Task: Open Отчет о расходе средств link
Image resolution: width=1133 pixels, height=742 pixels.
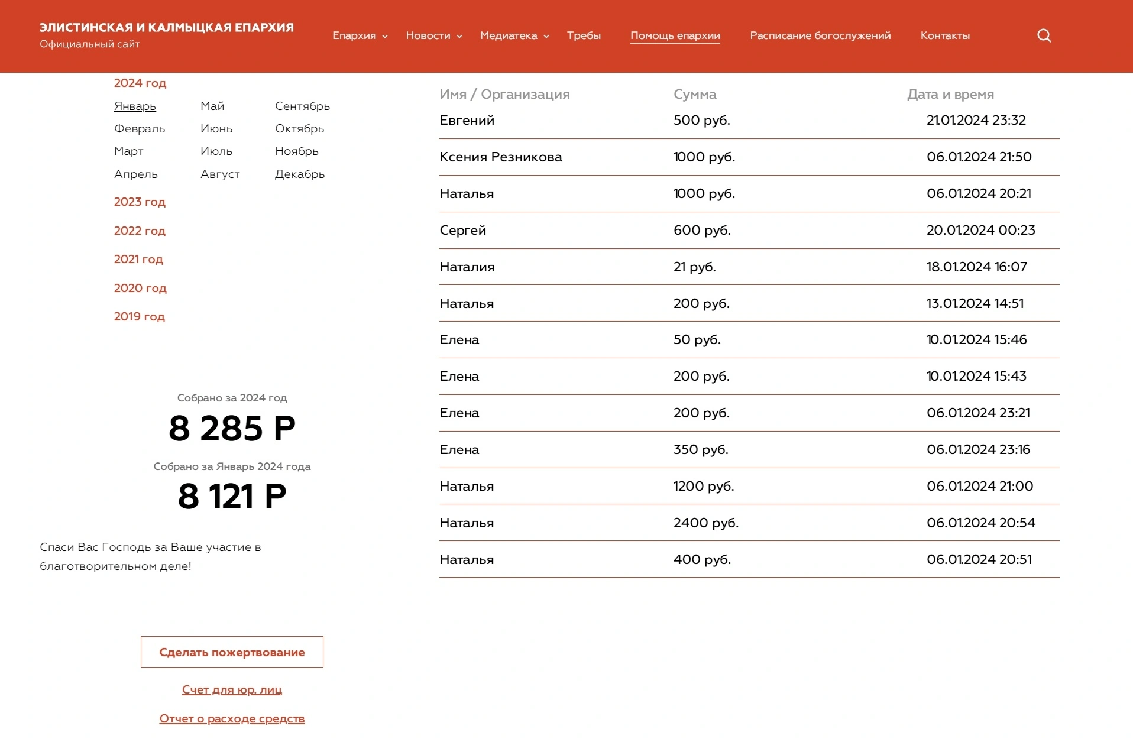Action: (232, 718)
